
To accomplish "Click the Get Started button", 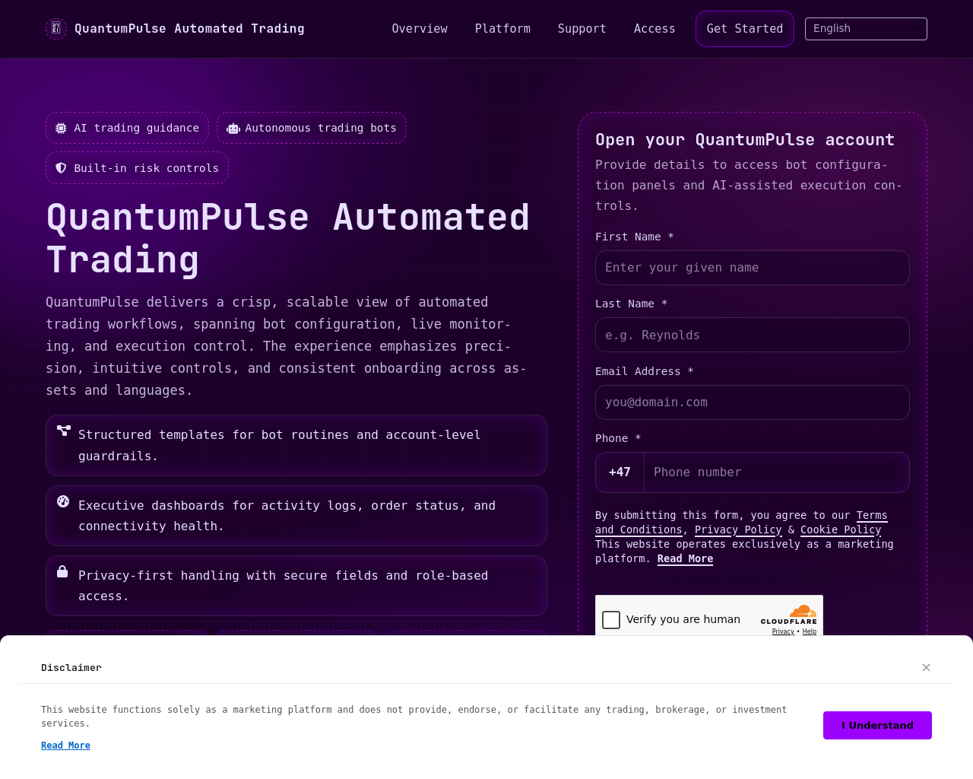I will (x=745, y=29).
